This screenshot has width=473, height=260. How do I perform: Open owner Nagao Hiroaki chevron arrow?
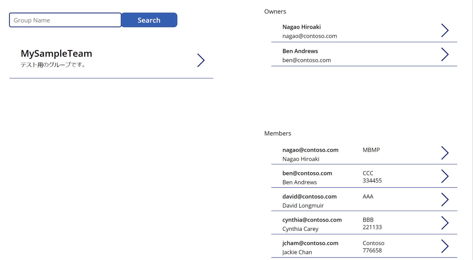[x=445, y=30]
